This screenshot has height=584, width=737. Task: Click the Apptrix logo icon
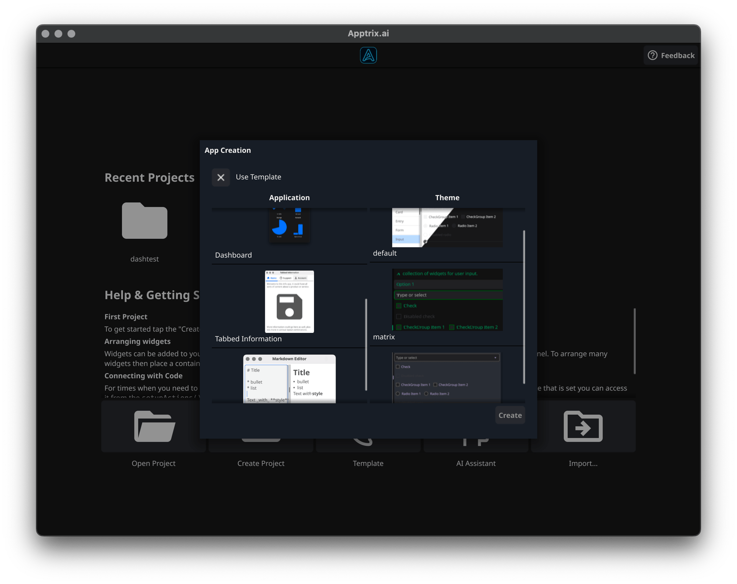(368, 55)
